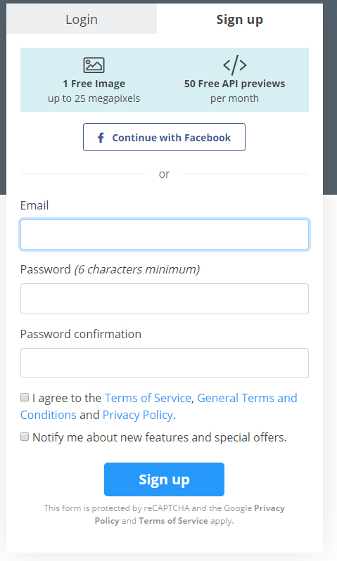
Task: Click the Facebook logo icon
Action: (x=101, y=138)
